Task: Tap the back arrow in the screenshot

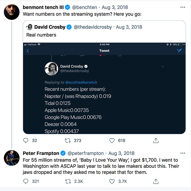Action: tap(28, 50)
